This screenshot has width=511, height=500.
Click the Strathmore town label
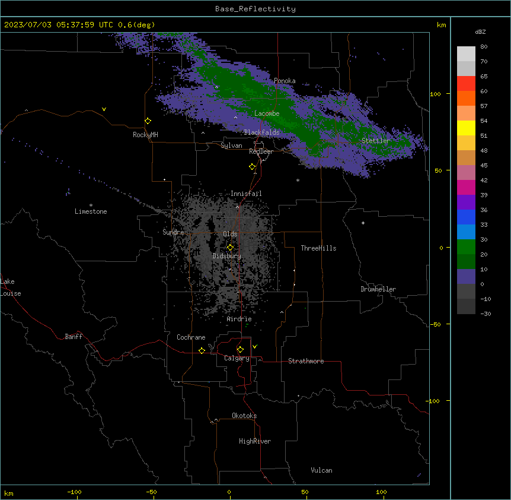306,361
